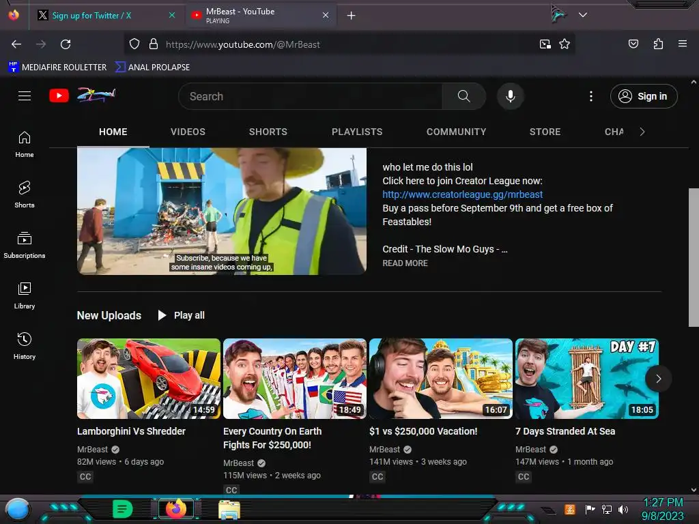This screenshot has width=699, height=524.
Task: Close the Sign up for Twitter tab
Action: pos(172,15)
